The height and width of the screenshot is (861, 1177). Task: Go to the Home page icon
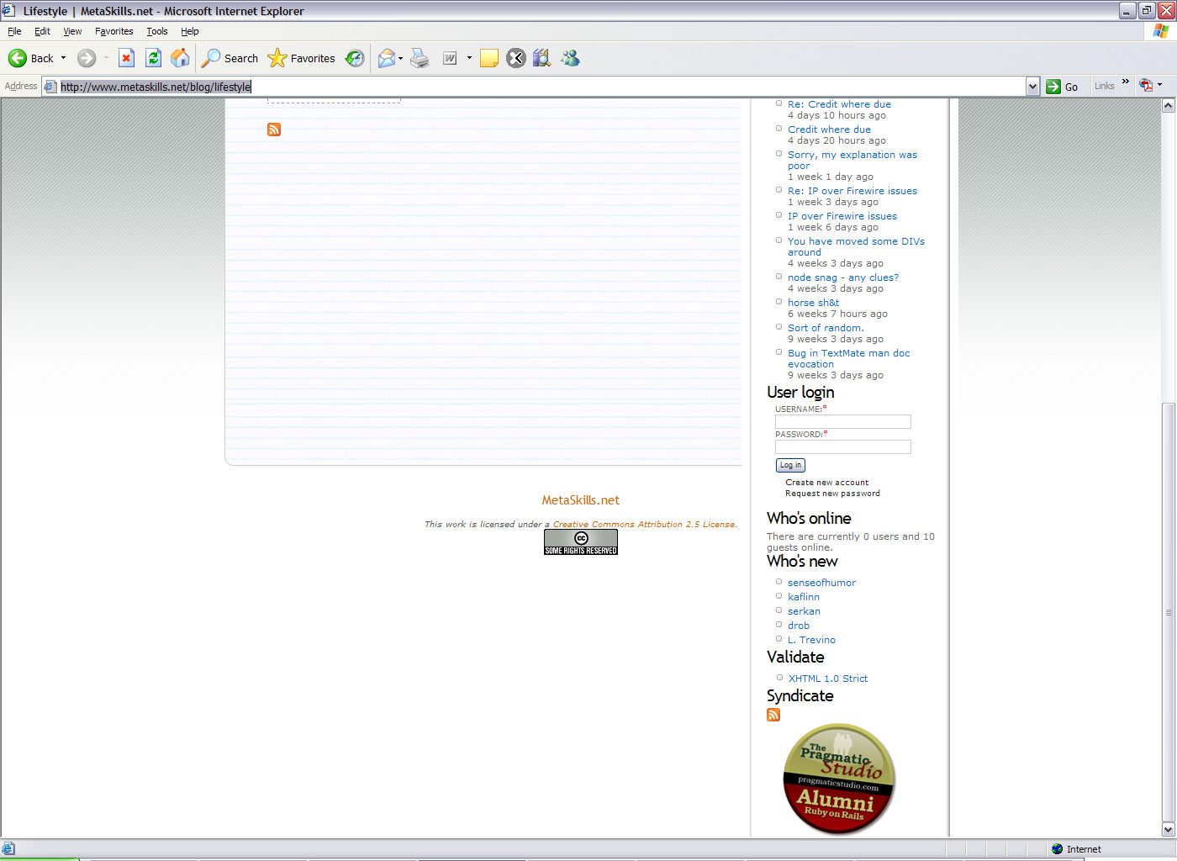(180, 58)
